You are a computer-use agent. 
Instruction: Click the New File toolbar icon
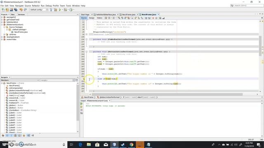pos(3,10)
